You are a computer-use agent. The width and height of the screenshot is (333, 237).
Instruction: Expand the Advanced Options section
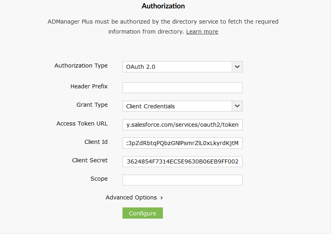pos(134,197)
